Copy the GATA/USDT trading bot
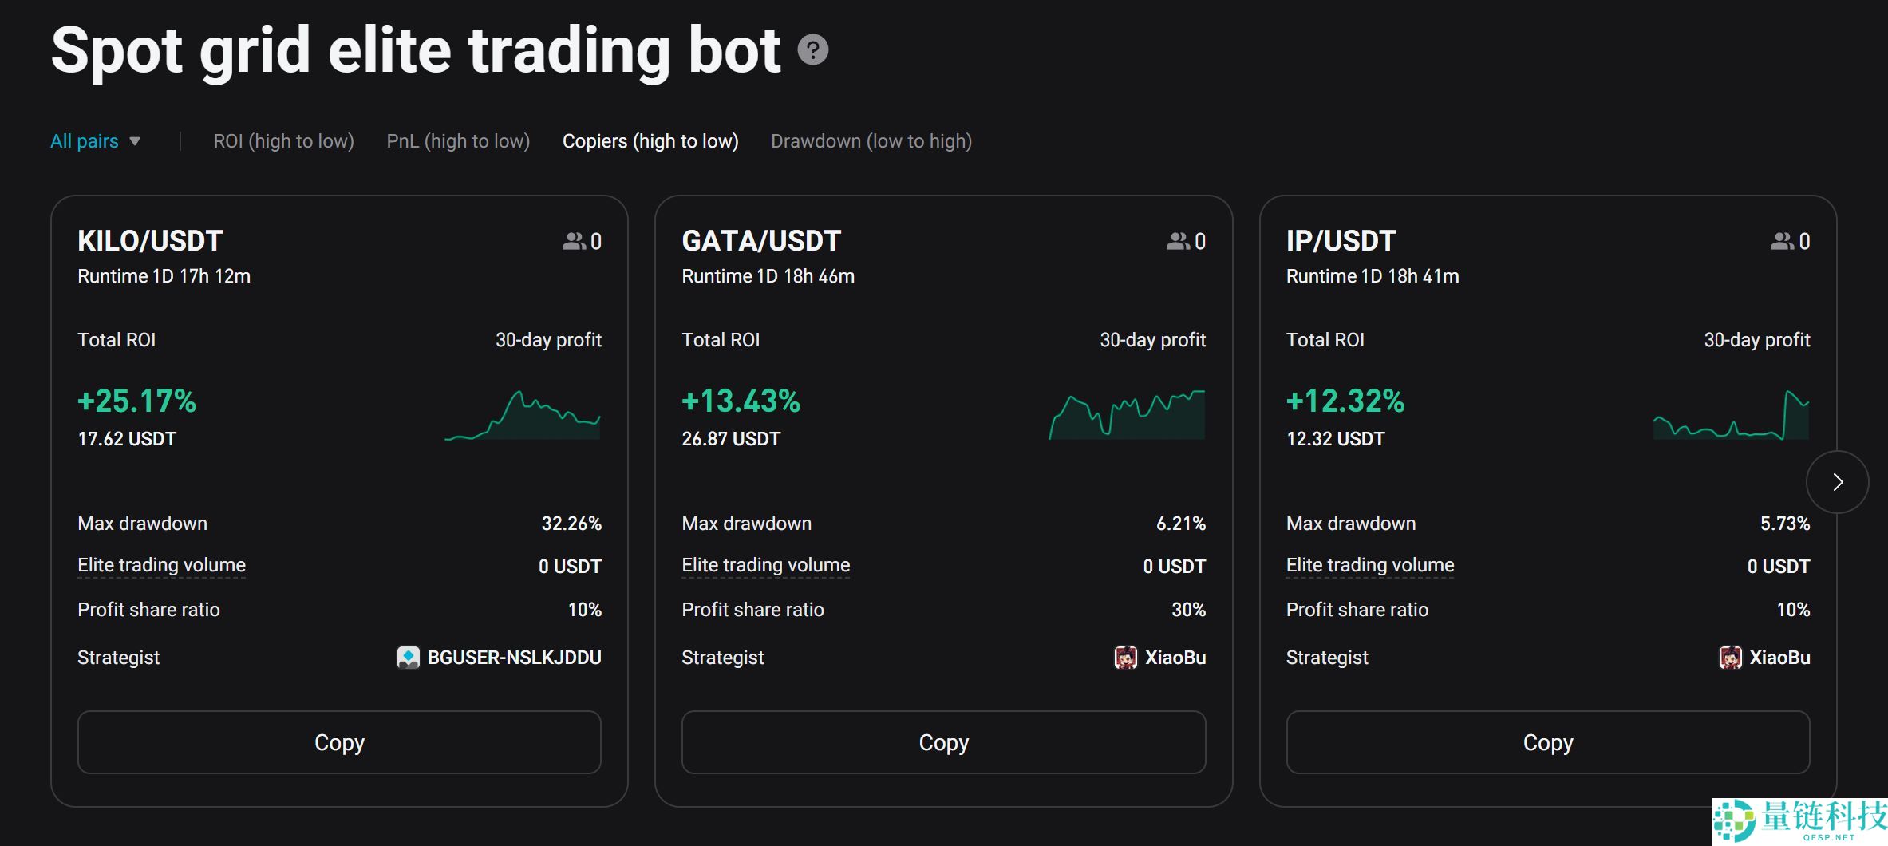 (x=943, y=742)
